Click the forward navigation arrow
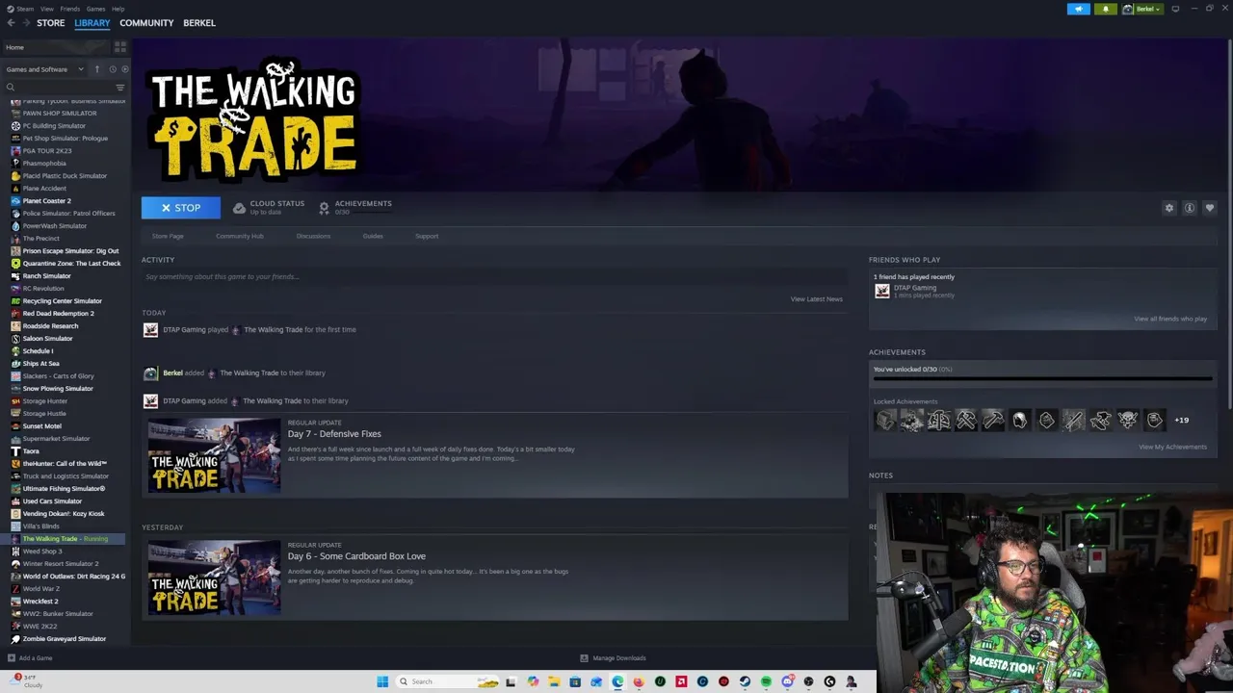This screenshot has height=693, width=1233. [26, 23]
